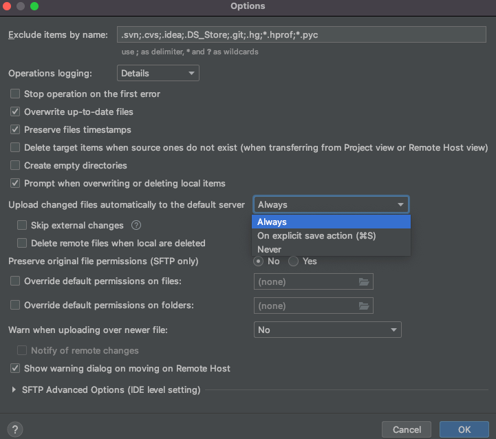Image resolution: width=496 pixels, height=439 pixels.
Task: Open Warn when uploading over newer file dropdown
Action: point(327,330)
